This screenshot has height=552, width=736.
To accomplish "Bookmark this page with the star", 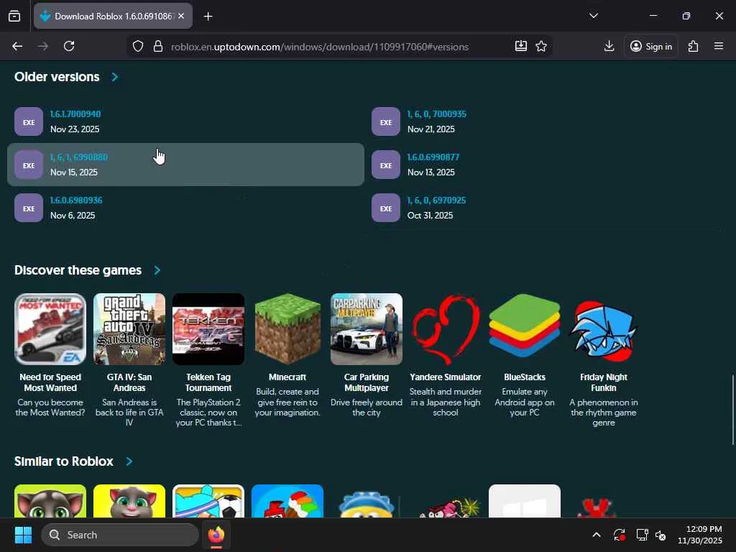I will point(541,46).
